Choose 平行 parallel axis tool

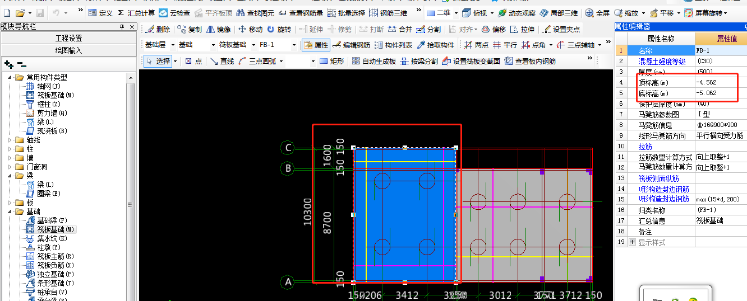(505, 45)
